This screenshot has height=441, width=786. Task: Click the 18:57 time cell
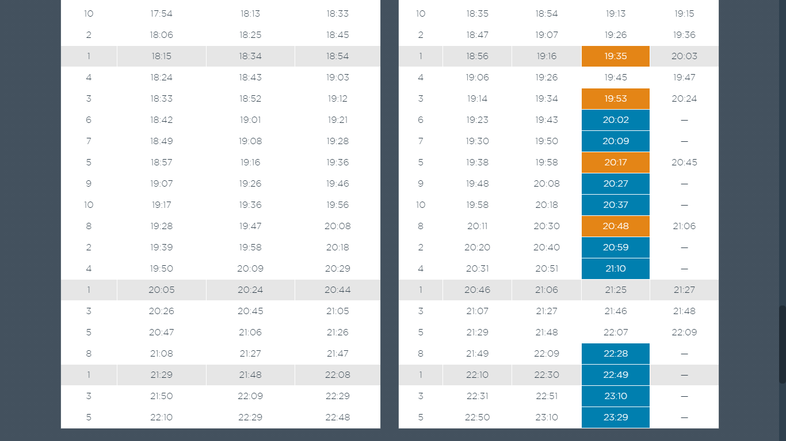tap(162, 163)
